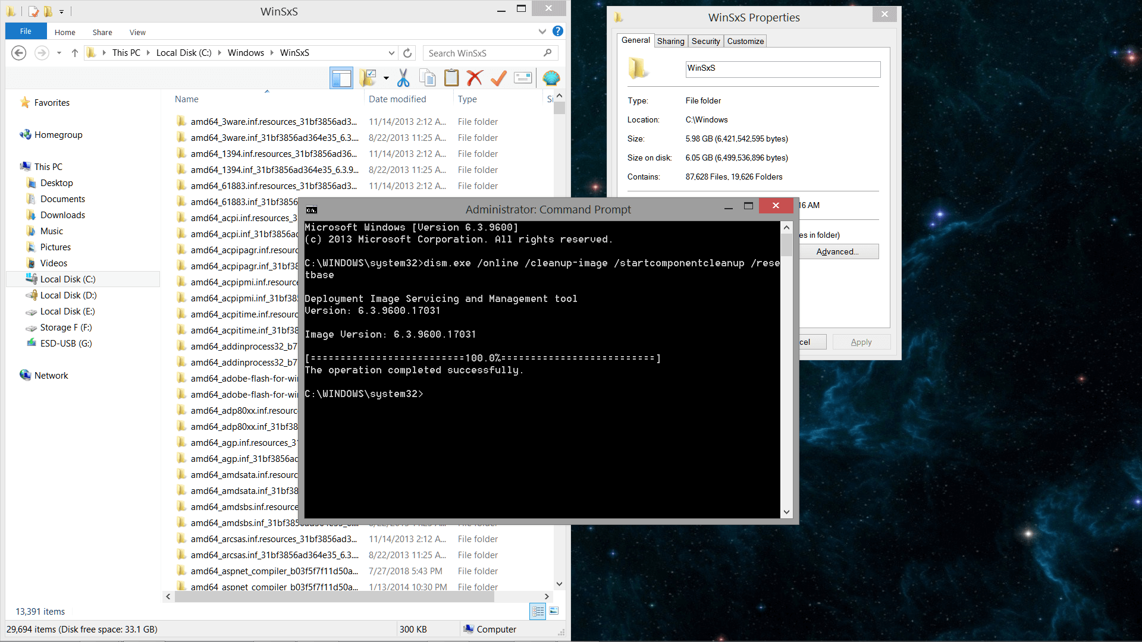Open the View ribbon tab
The height and width of the screenshot is (642, 1142).
click(137, 32)
